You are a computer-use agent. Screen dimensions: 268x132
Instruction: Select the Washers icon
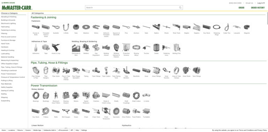tap(86, 27)
